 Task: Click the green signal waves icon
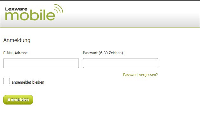pos(59,9)
